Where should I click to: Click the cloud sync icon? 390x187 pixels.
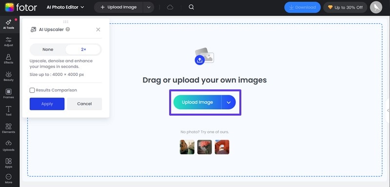point(170,7)
